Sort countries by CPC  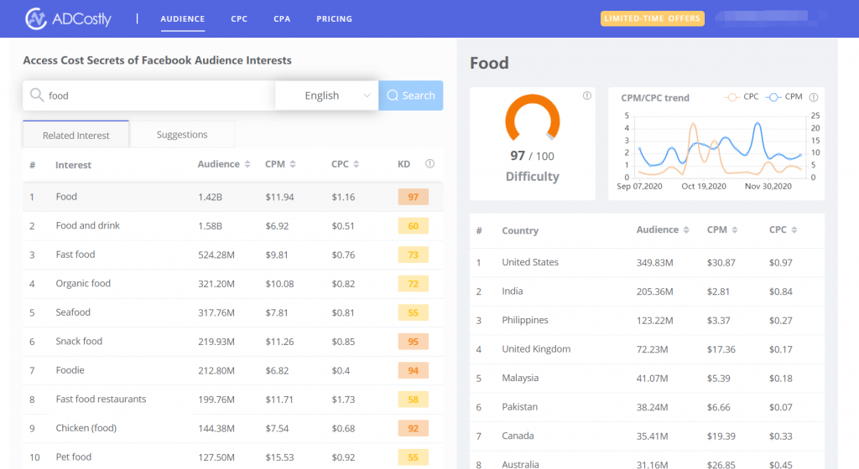(x=794, y=230)
